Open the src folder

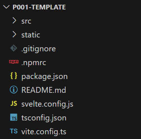coord(26,21)
